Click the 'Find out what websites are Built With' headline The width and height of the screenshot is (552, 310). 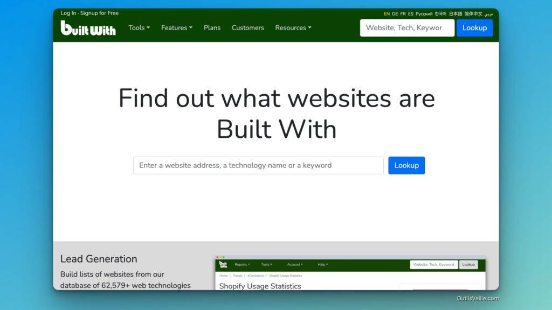click(277, 114)
